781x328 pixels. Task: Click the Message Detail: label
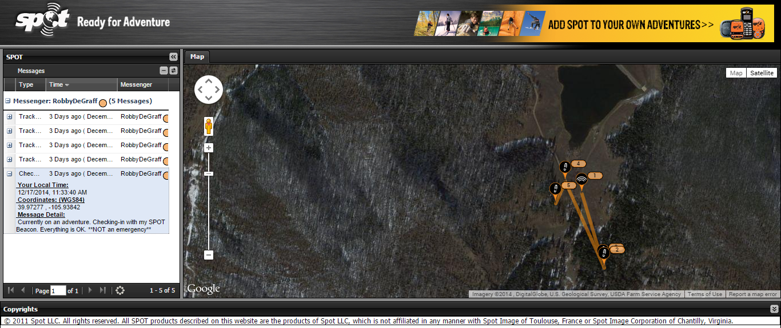click(x=41, y=214)
